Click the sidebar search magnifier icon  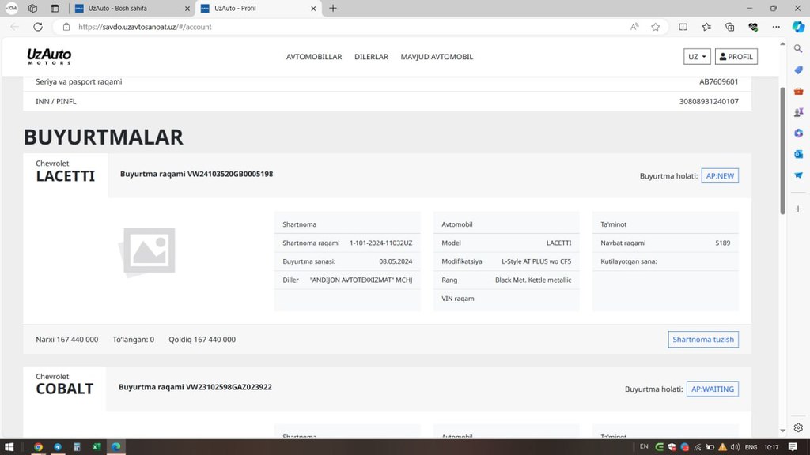(x=798, y=49)
